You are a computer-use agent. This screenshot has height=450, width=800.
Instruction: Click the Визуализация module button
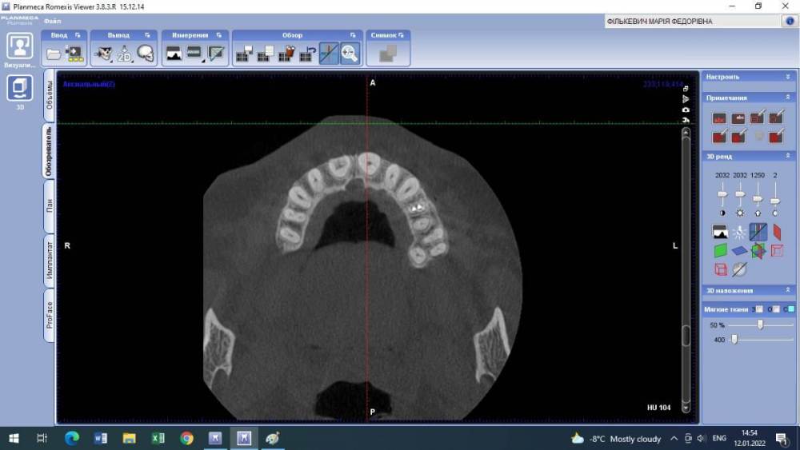(x=20, y=46)
